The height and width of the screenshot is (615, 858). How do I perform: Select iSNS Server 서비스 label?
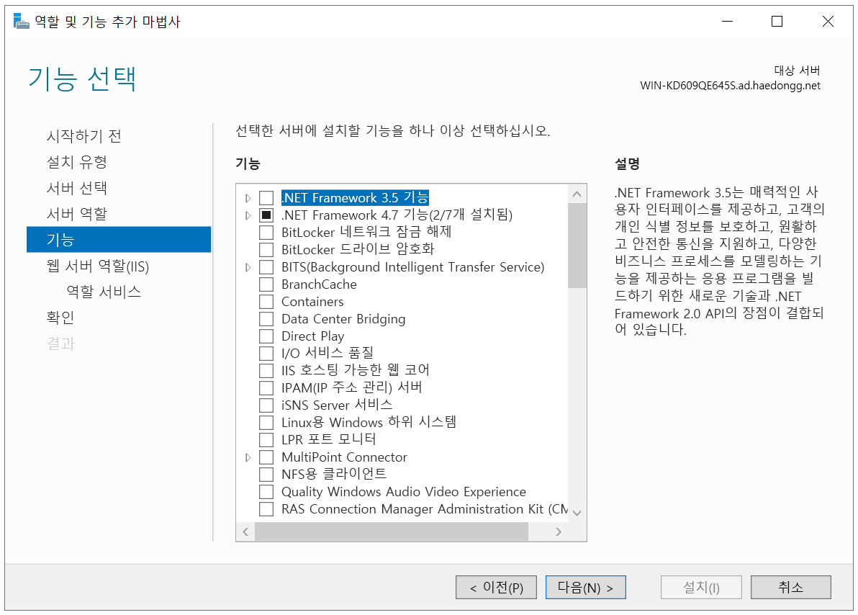click(337, 405)
